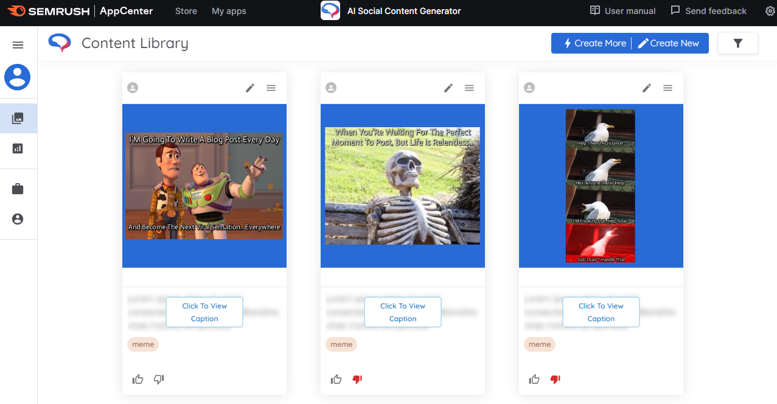Toggle thumbs down on skeleton meme
Viewport: 777px width, 404px height.
click(x=357, y=380)
